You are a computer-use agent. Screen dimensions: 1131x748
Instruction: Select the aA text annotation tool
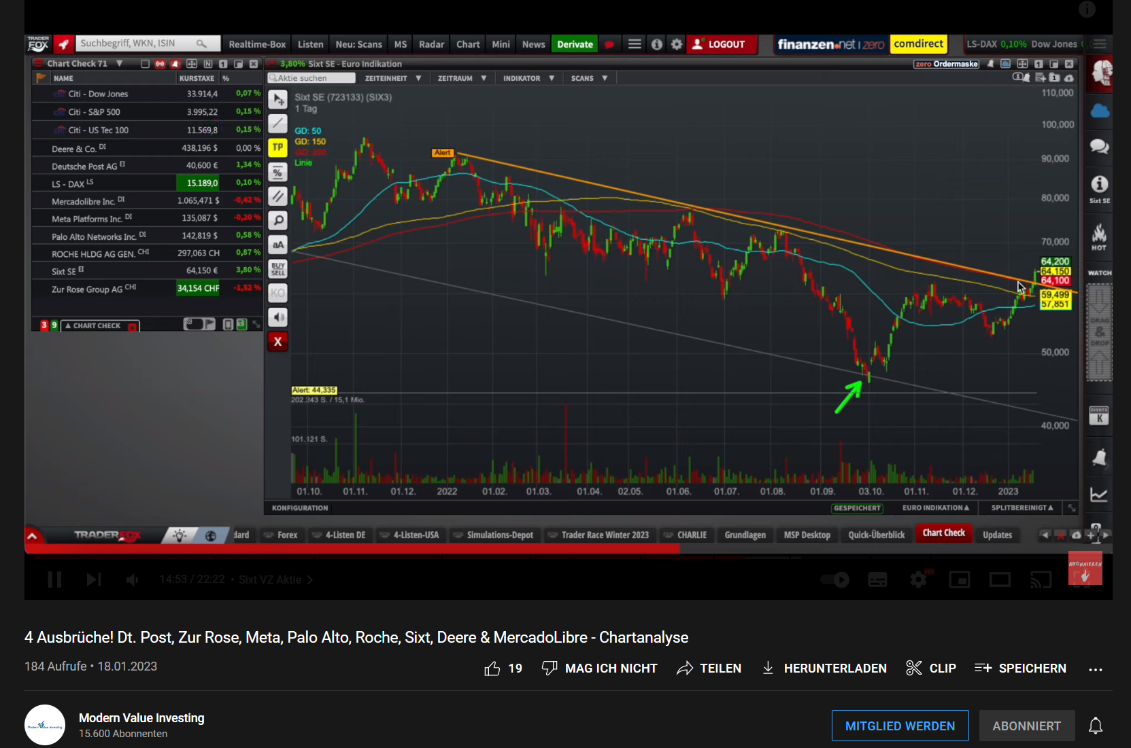[x=277, y=245]
